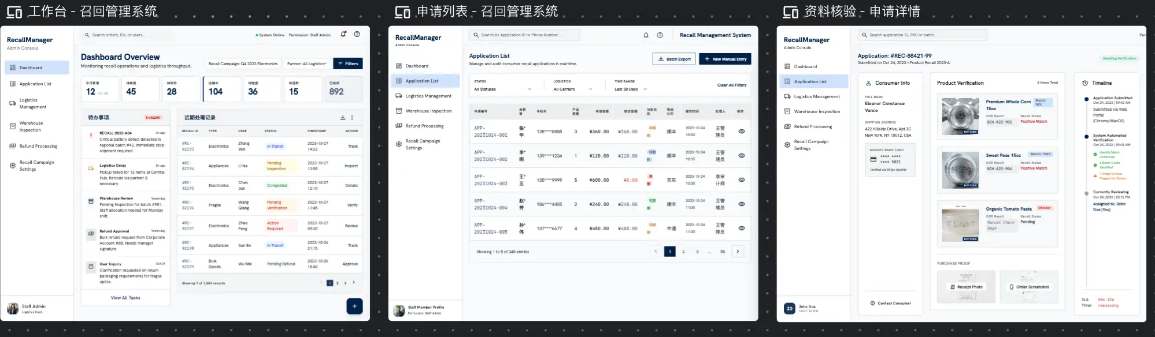Select Dashboard in the left panel's sidebar

(x=37, y=68)
